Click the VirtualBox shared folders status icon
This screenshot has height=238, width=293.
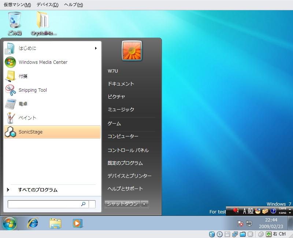[x=242, y=234]
